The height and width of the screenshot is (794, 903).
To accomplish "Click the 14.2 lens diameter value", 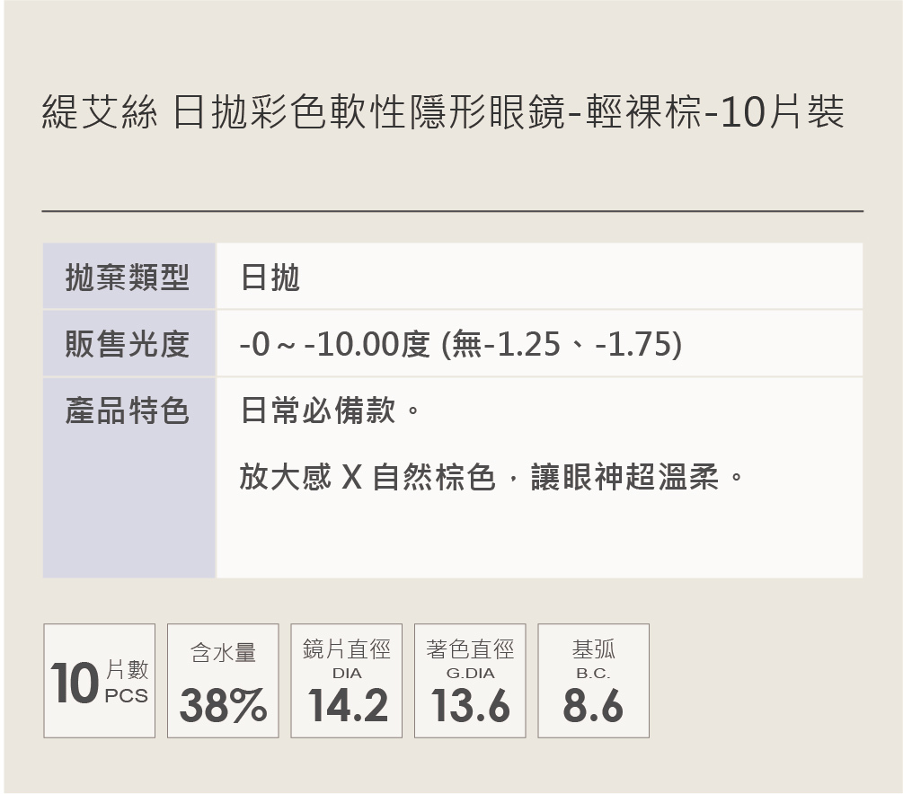I will [348, 705].
